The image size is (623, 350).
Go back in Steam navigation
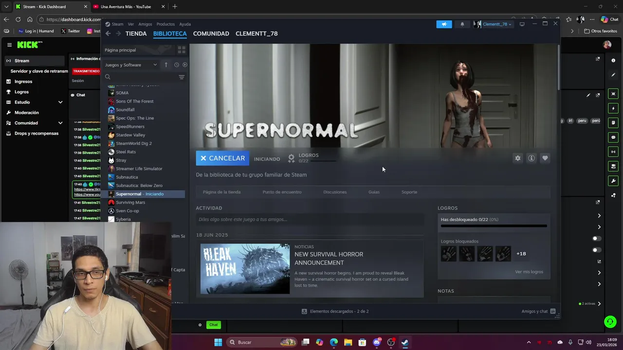[x=108, y=34]
